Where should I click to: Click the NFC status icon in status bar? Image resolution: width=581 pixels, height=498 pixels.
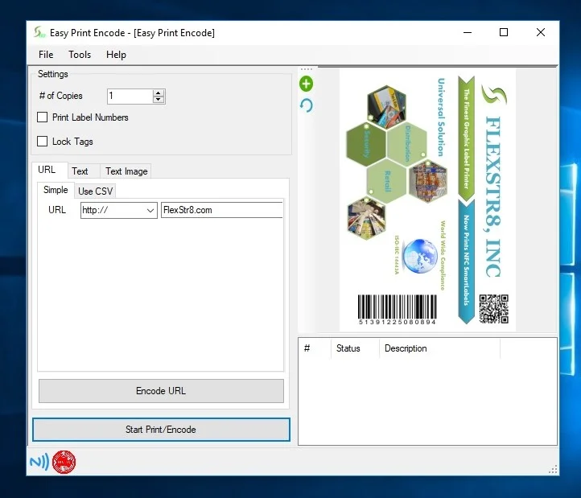(x=39, y=462)
